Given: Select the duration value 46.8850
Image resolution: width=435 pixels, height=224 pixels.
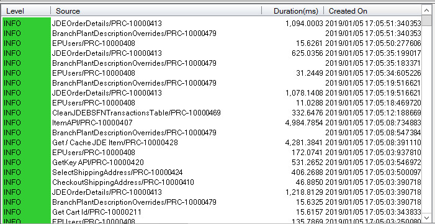Looking at the screenshot, I should tap(309, 182).
